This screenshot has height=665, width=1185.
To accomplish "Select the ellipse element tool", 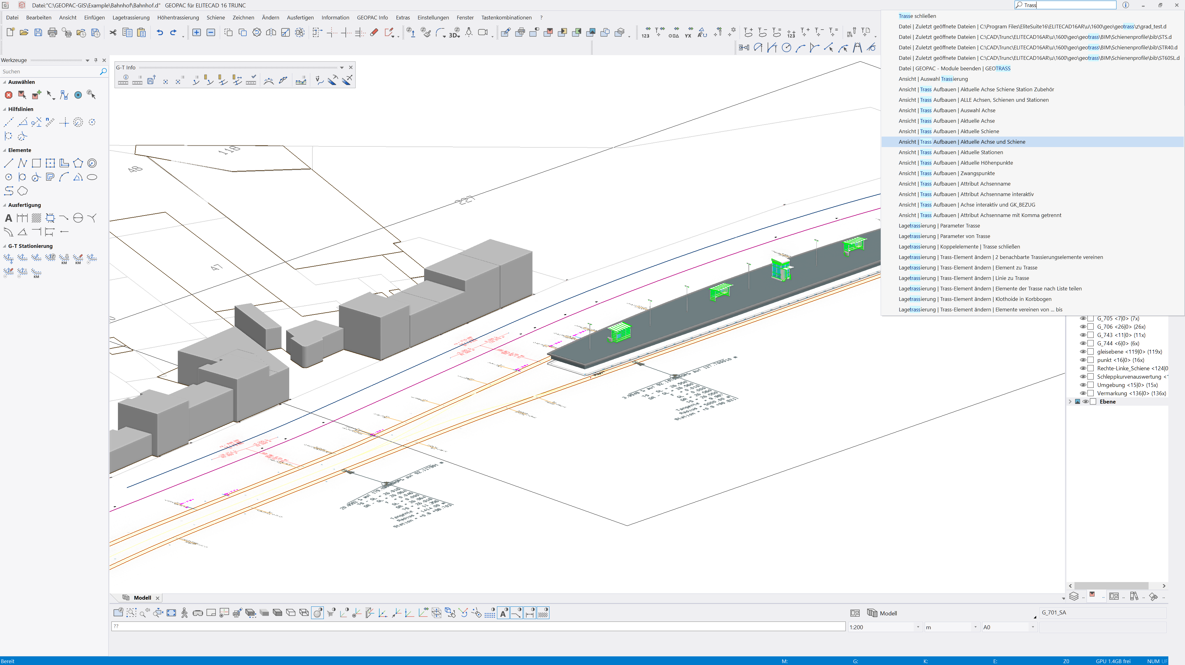I will pyautogui.click(x=92, y=177).
